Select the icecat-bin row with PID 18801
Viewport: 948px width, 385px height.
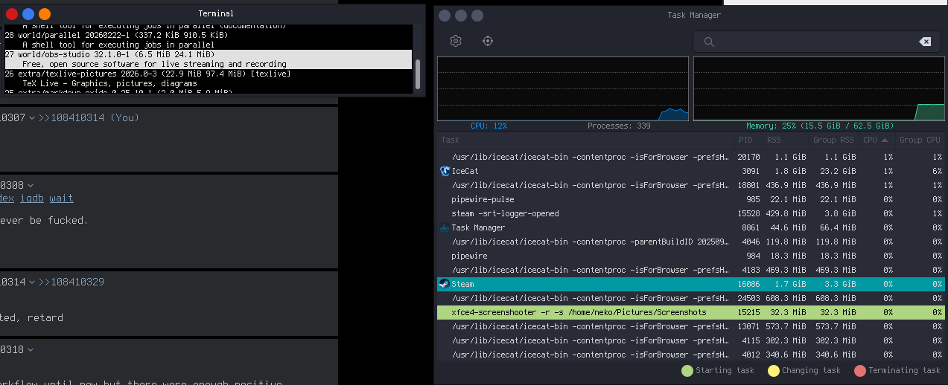pos(691,185)
